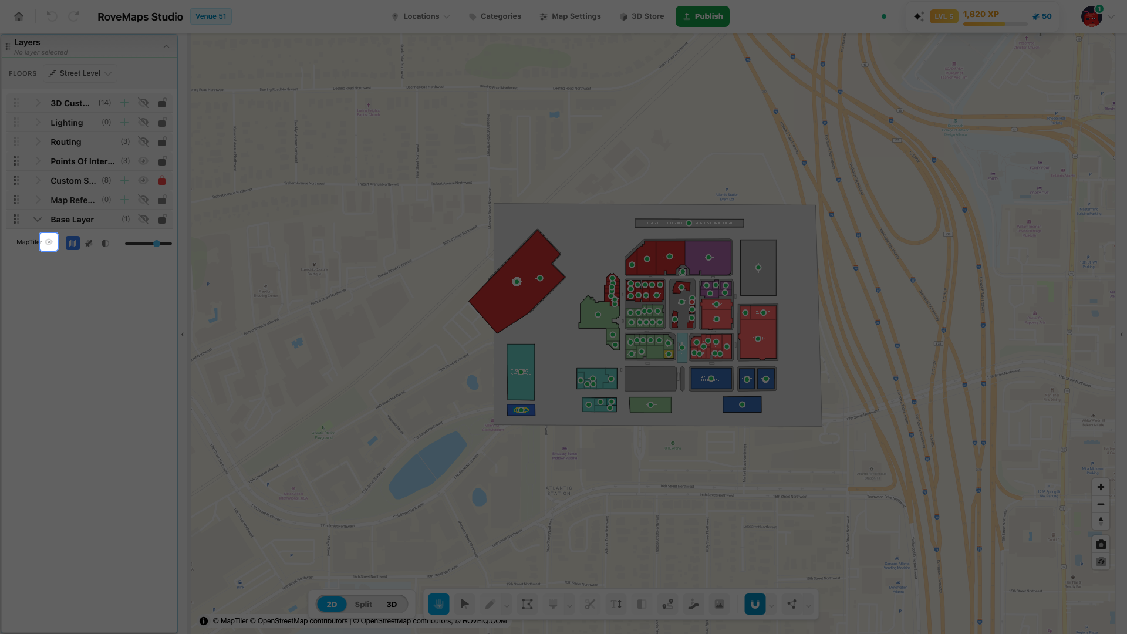Screen dimensions: 1127x634
Task: Add item to 3D Cust... layer
Action: coord(124,103)
